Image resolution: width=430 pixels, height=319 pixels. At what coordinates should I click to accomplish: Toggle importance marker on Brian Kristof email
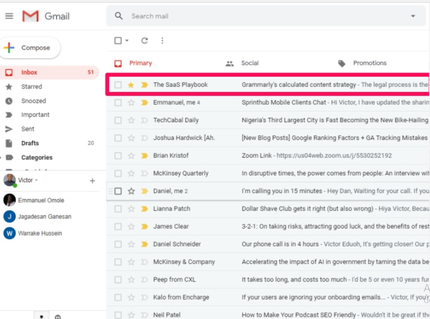click(x=144, y=156)
